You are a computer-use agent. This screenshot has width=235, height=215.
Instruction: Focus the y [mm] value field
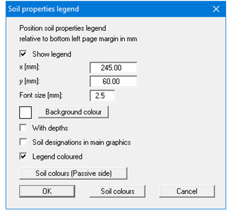pyautogui.click(x=114, y=81)
